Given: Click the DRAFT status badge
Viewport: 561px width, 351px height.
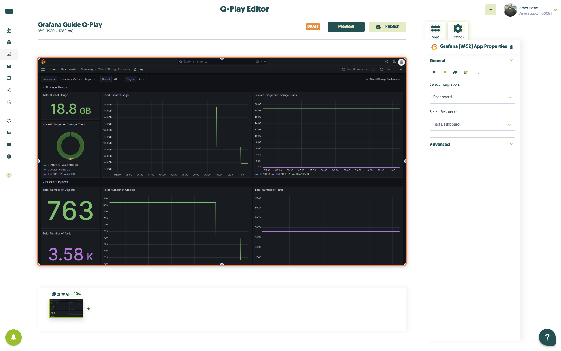Looking at the screenshot, I should pyautogui.click(x=313, y=27).
